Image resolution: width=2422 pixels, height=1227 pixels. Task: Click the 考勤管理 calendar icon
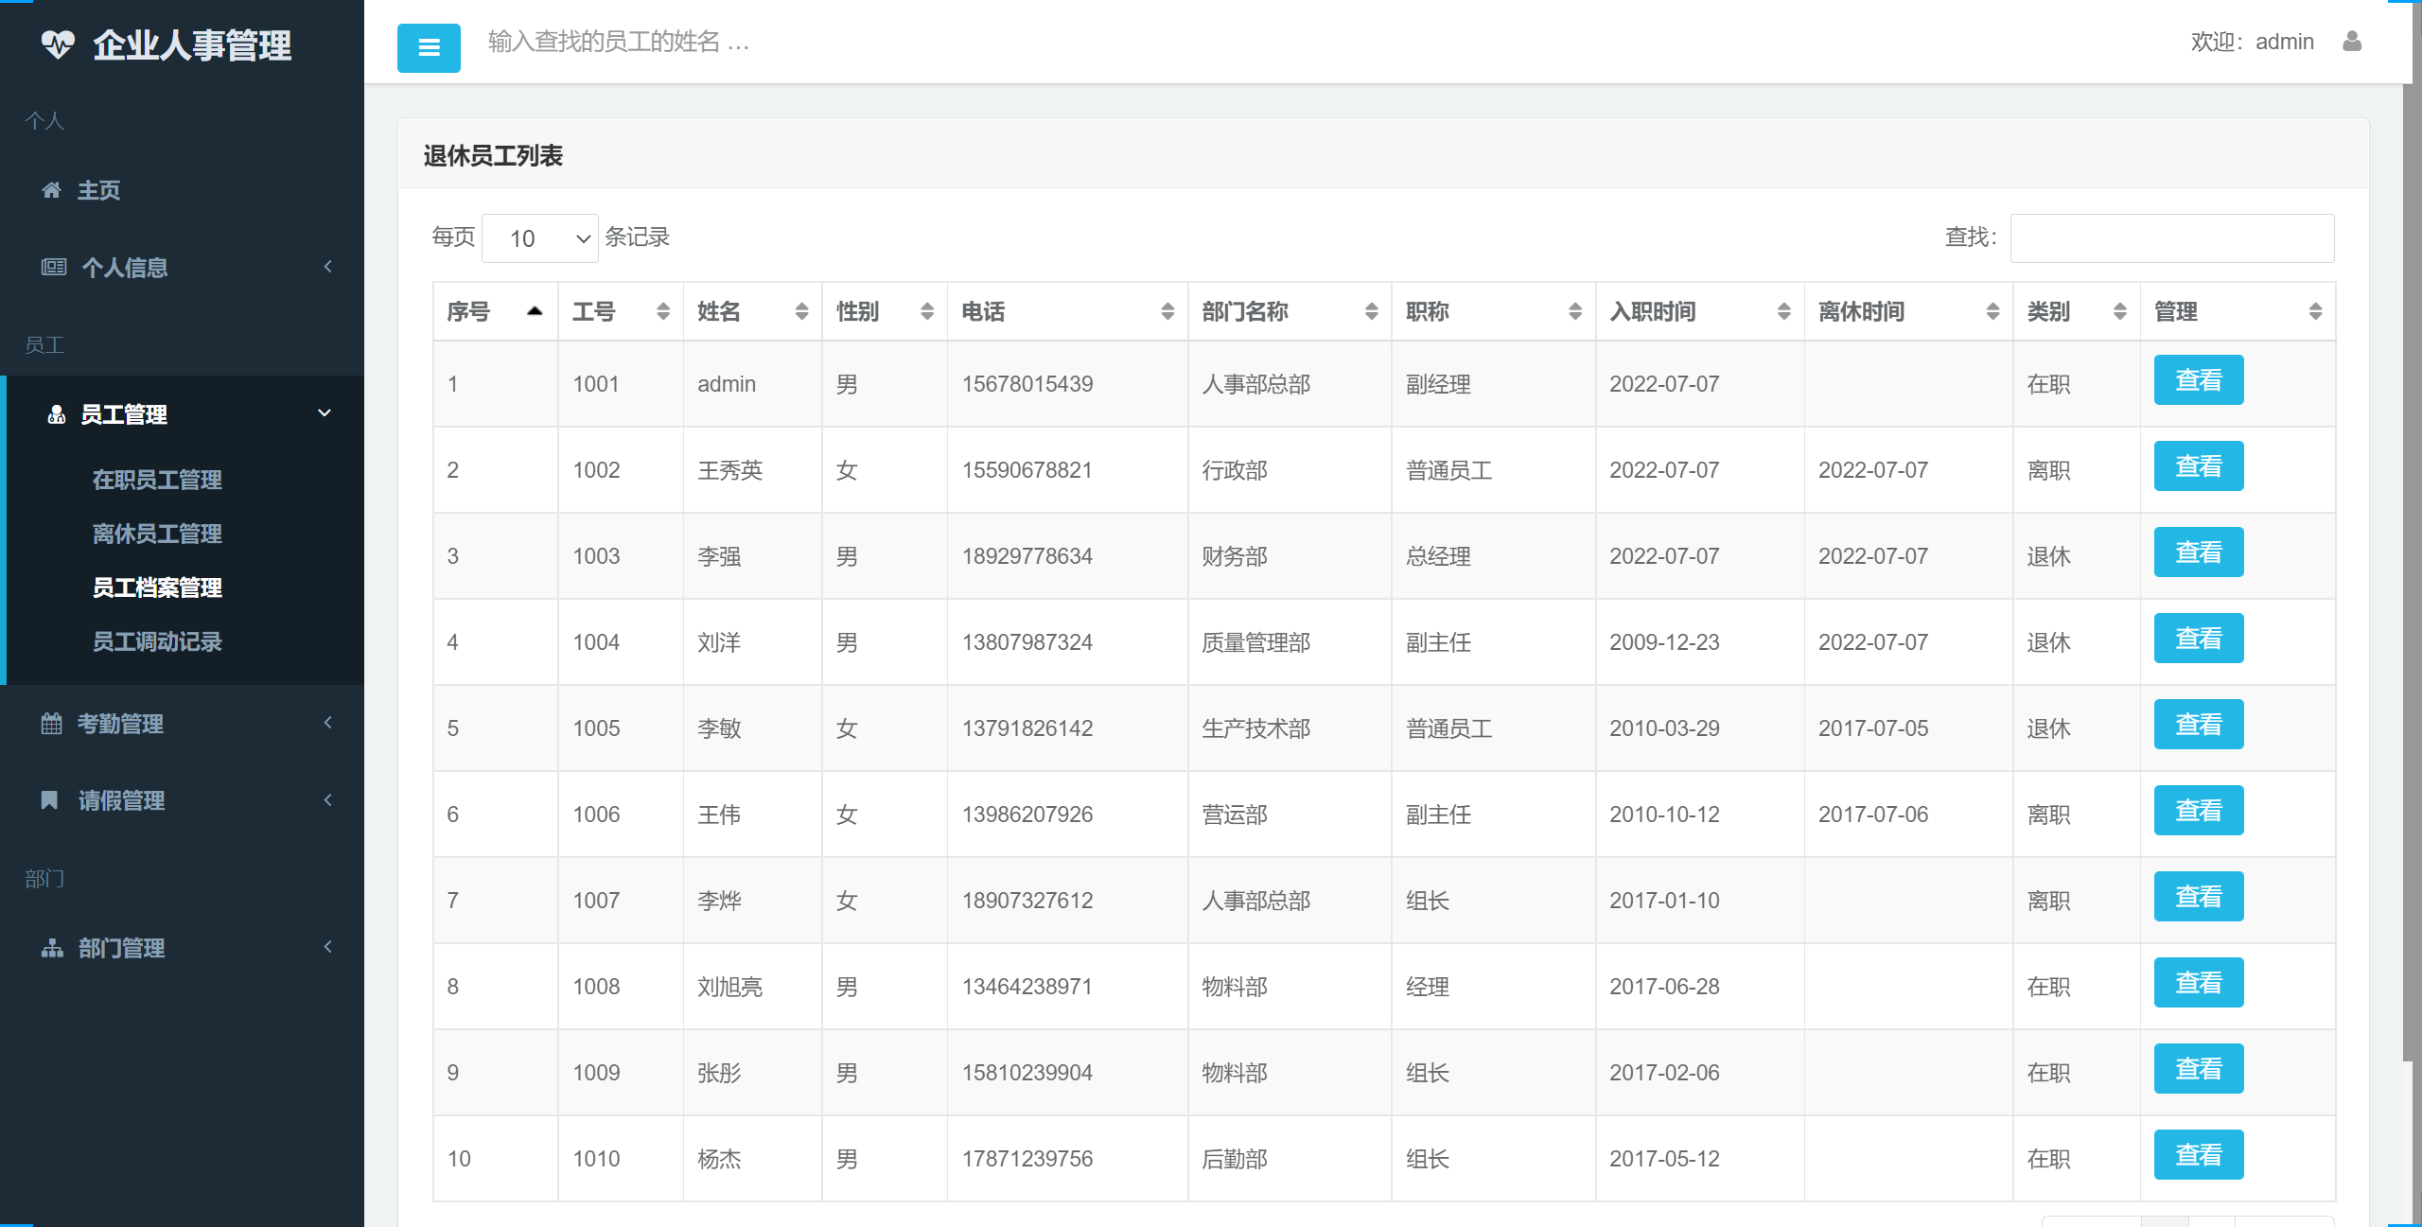52,723
